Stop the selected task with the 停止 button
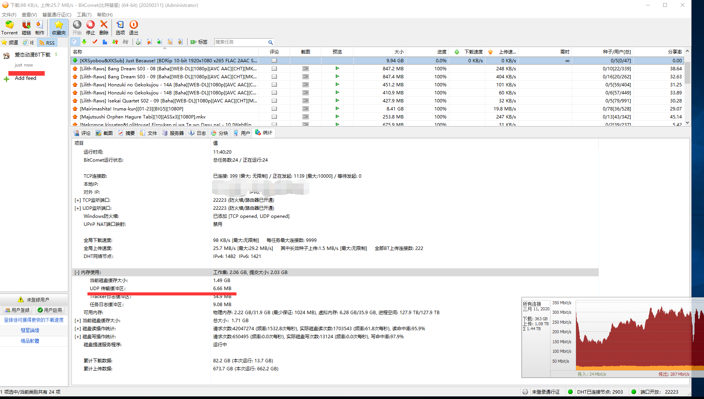The image size is (704, 399). (x=91, y=28)
